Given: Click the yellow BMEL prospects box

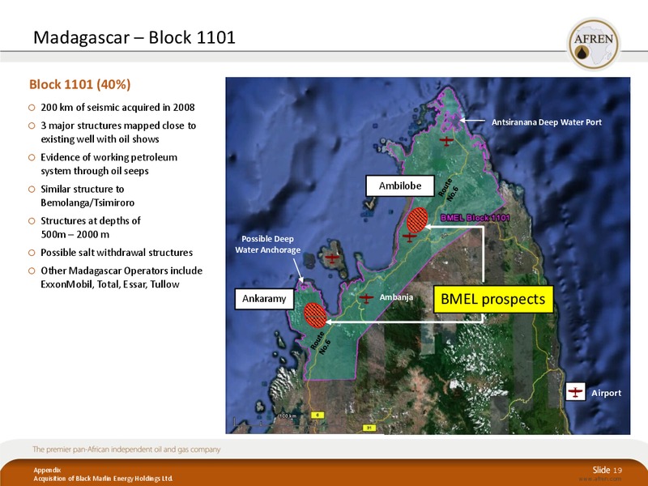Looking at the screenshot, I should click(x=493, y=299).
